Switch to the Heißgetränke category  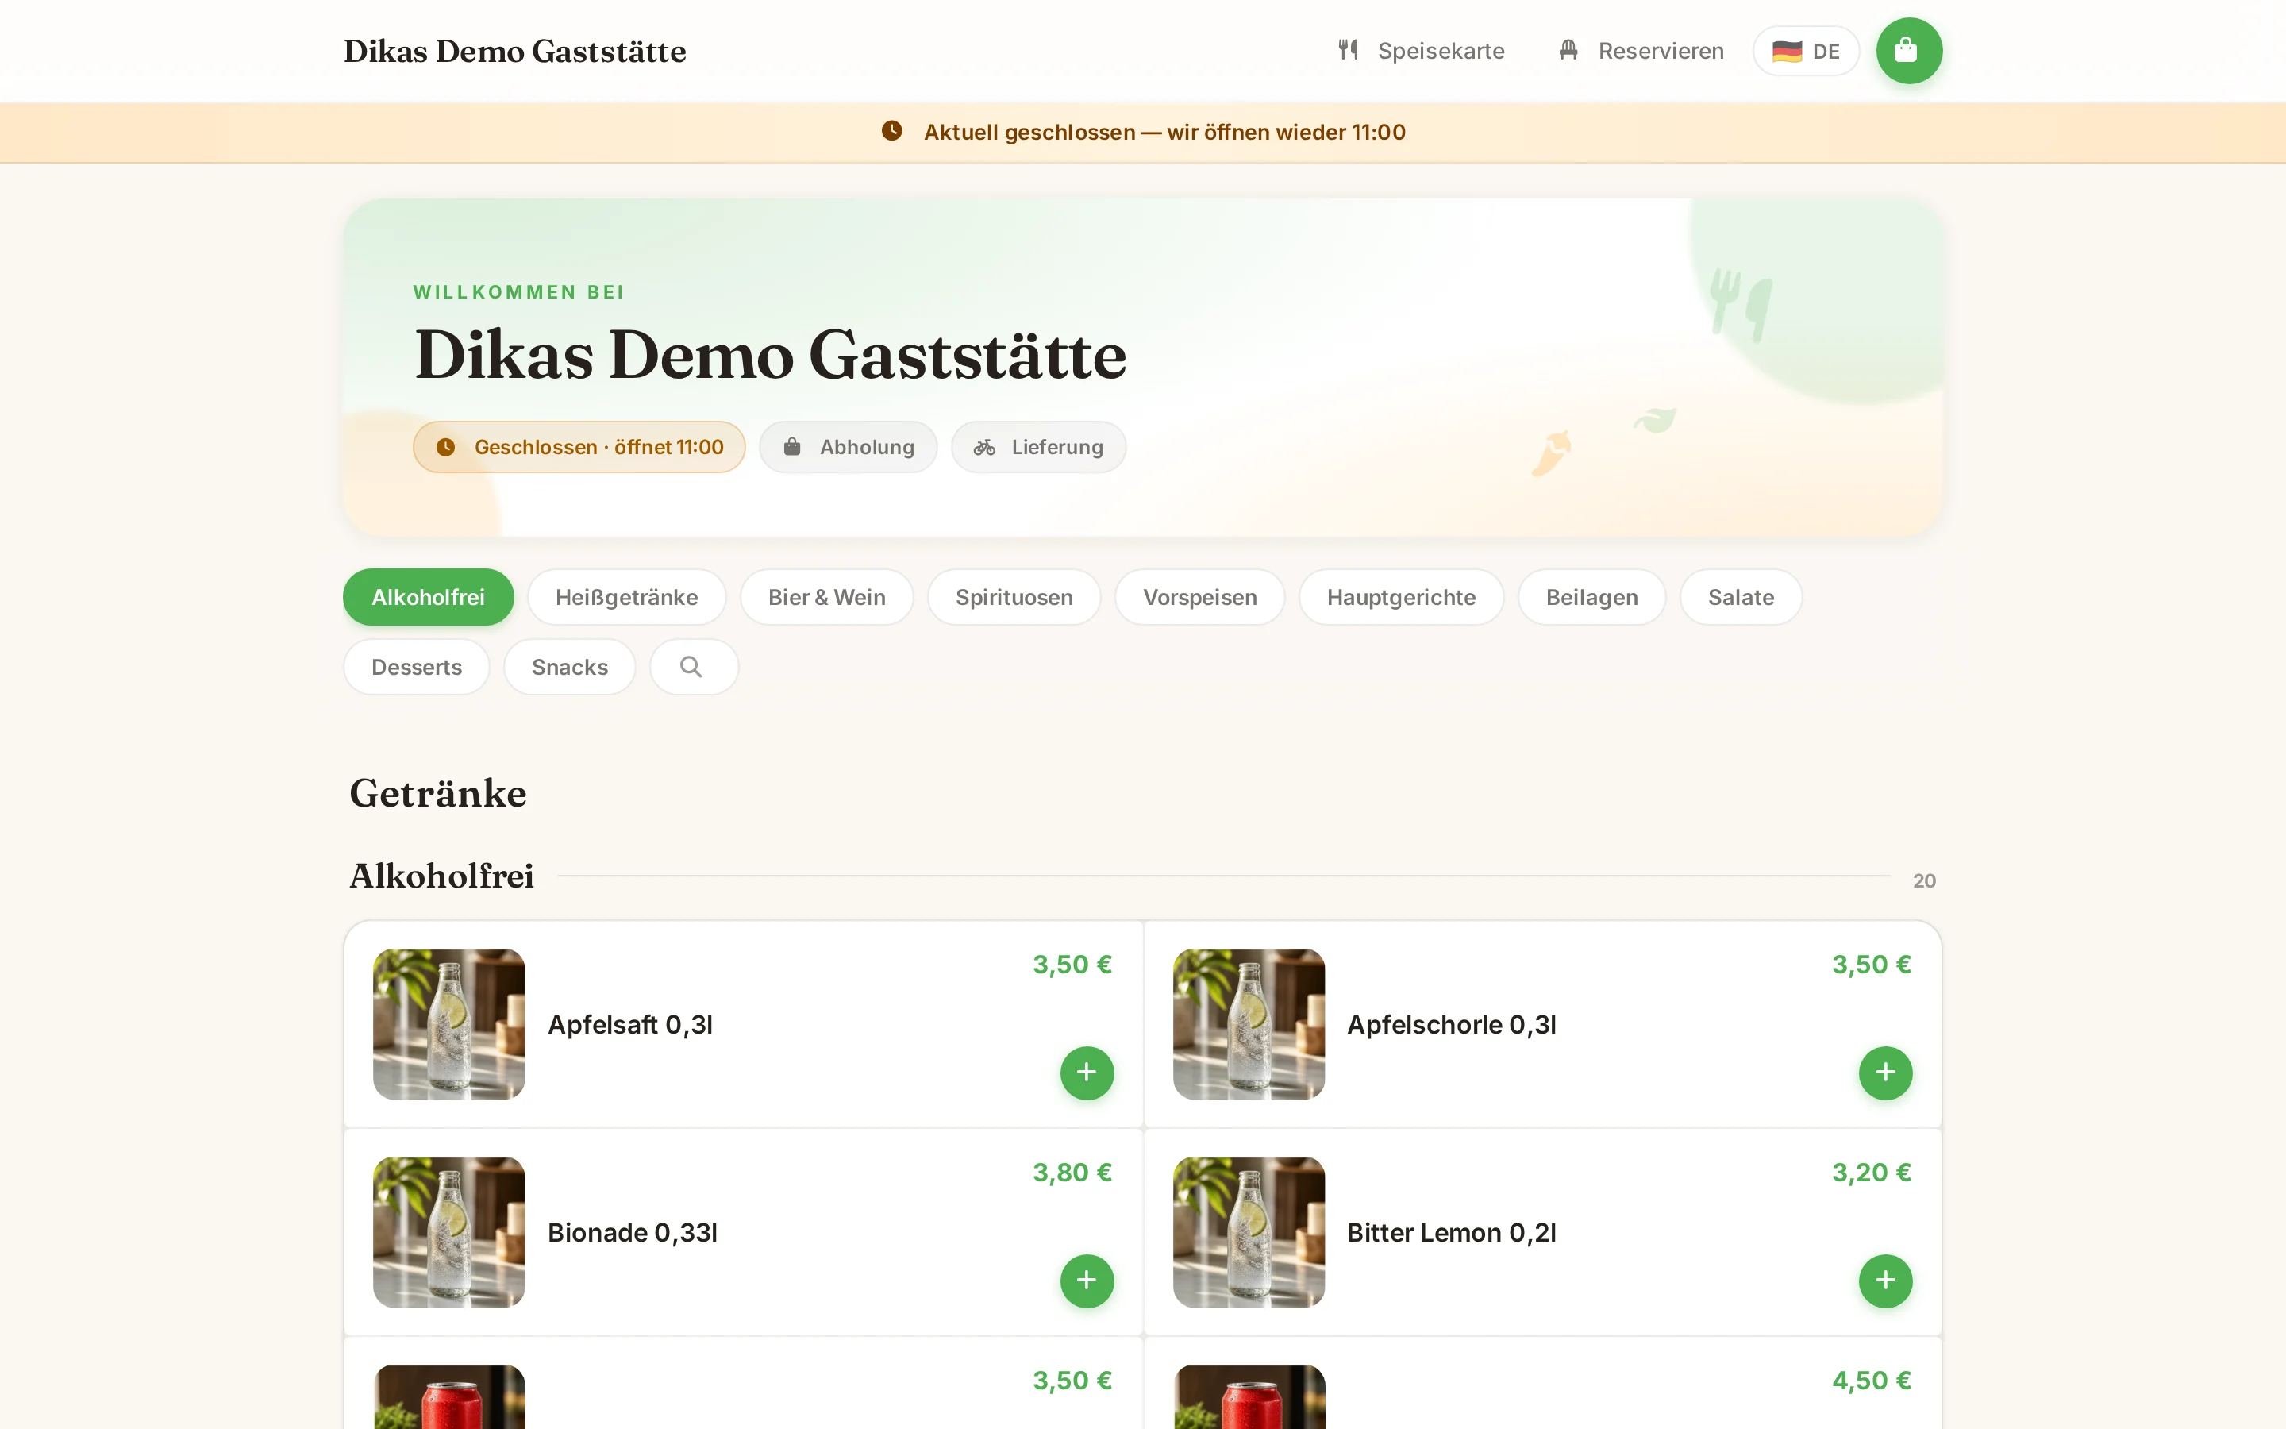coord(626,597)
